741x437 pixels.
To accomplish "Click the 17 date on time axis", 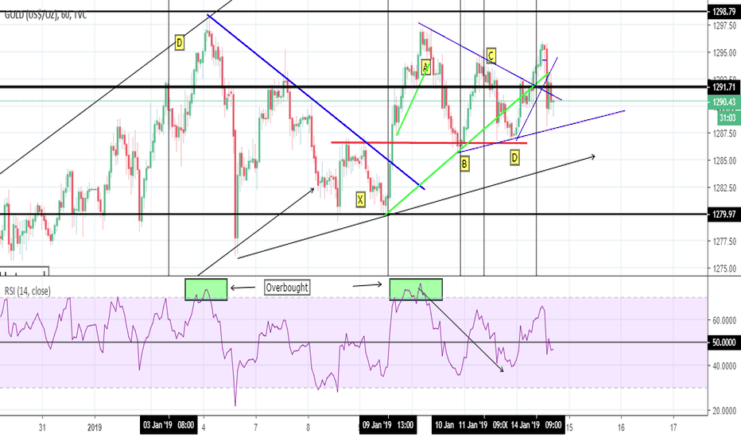I will click(673, 427).
